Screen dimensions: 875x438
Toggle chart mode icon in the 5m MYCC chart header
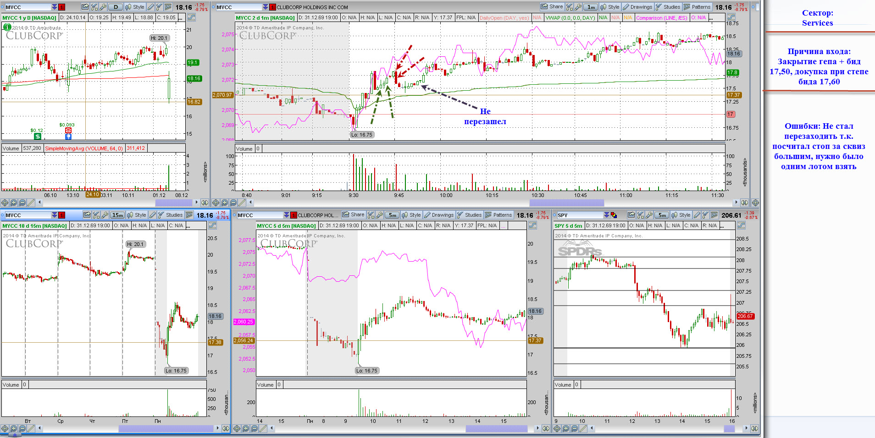tap(532, 225)
